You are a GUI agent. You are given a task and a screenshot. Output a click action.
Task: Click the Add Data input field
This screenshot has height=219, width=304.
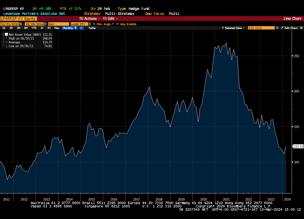tap(261, 28)
